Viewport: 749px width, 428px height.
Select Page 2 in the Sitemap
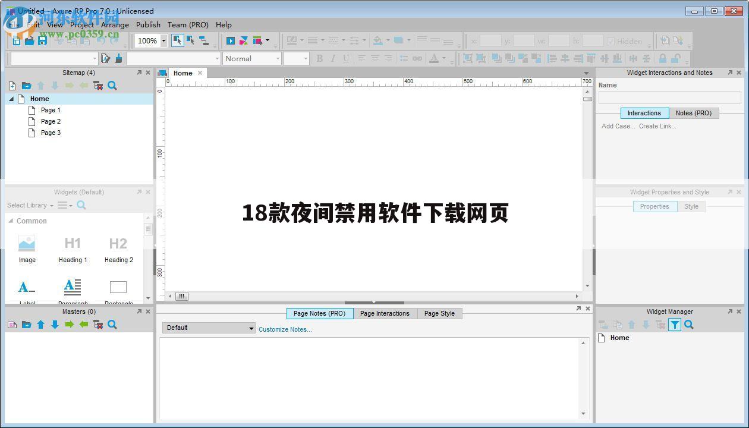[51, 121]
